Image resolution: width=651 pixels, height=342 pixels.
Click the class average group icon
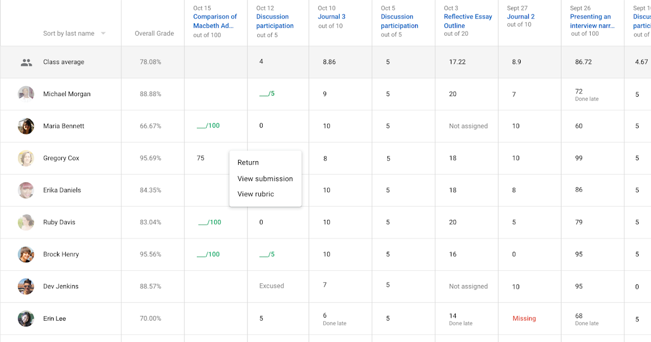pos(26,62)
